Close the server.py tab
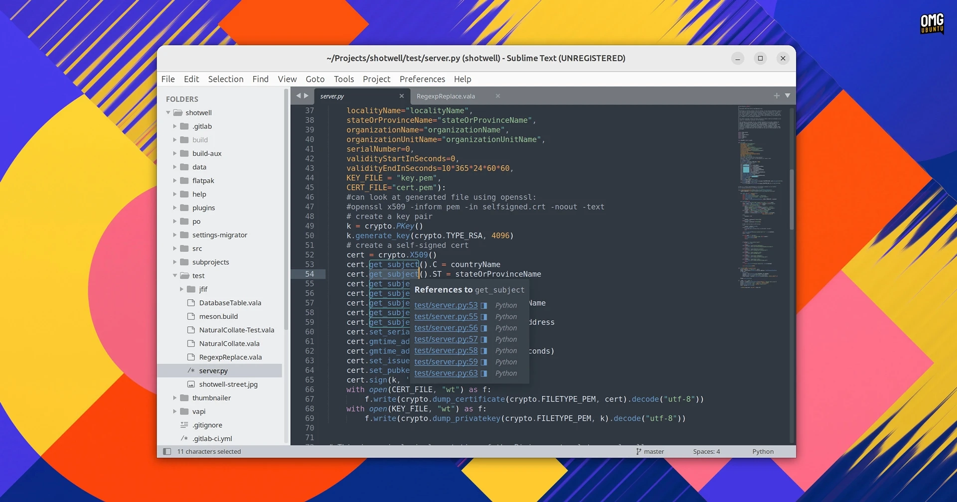Screen dimensions: 957x502 [x=402, y=96]
